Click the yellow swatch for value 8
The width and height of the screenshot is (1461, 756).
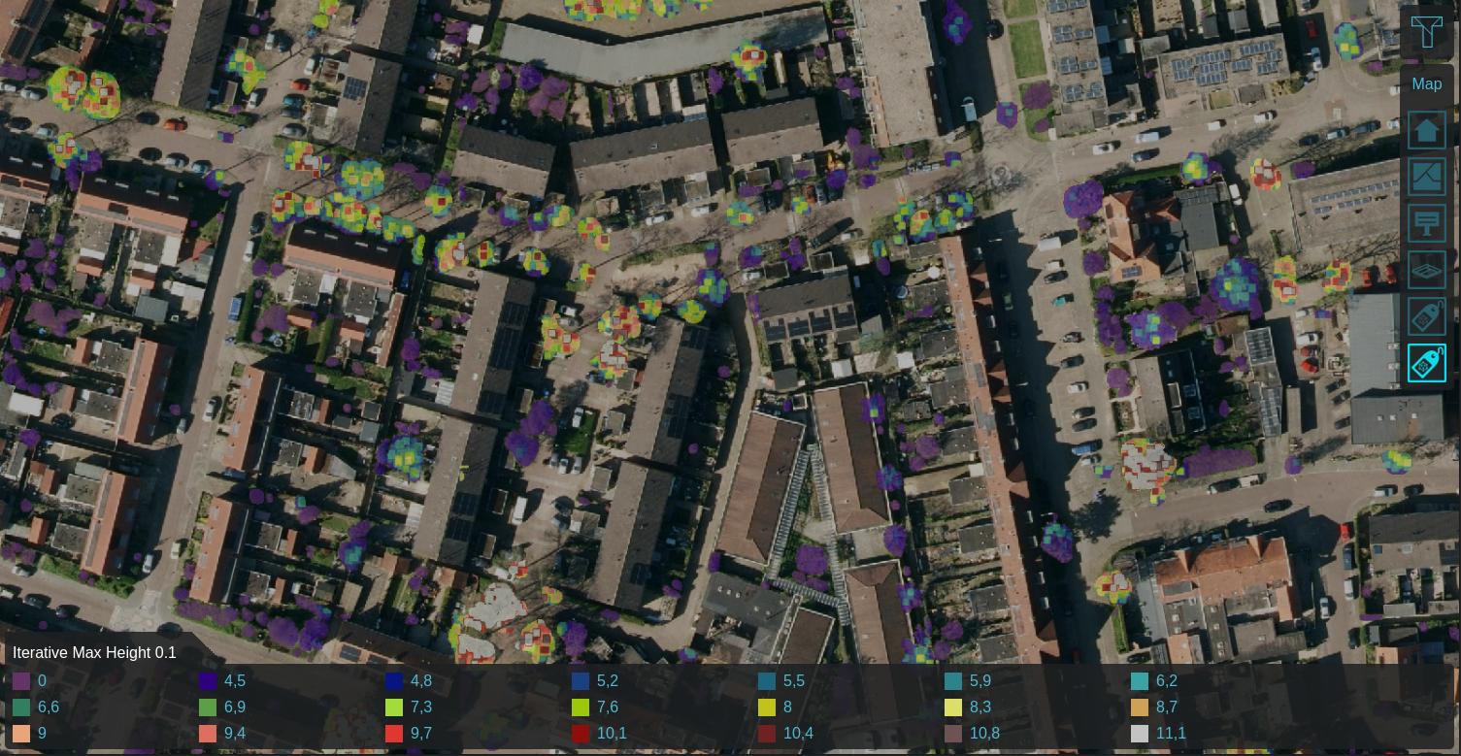click(767, 707)
